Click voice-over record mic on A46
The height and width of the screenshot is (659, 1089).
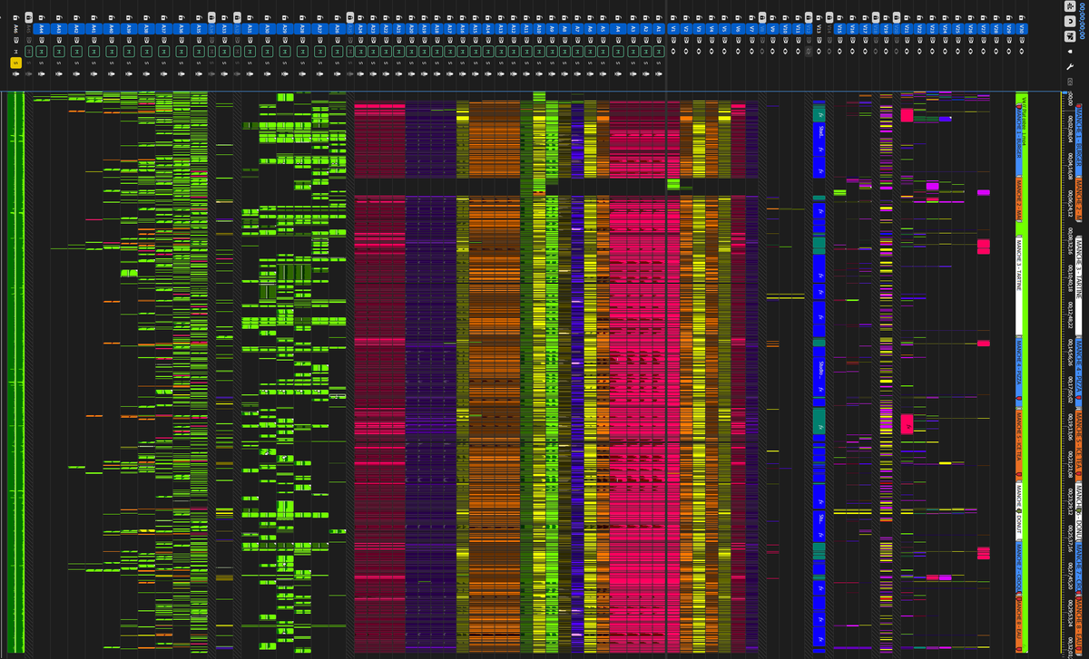pos(16,73)
